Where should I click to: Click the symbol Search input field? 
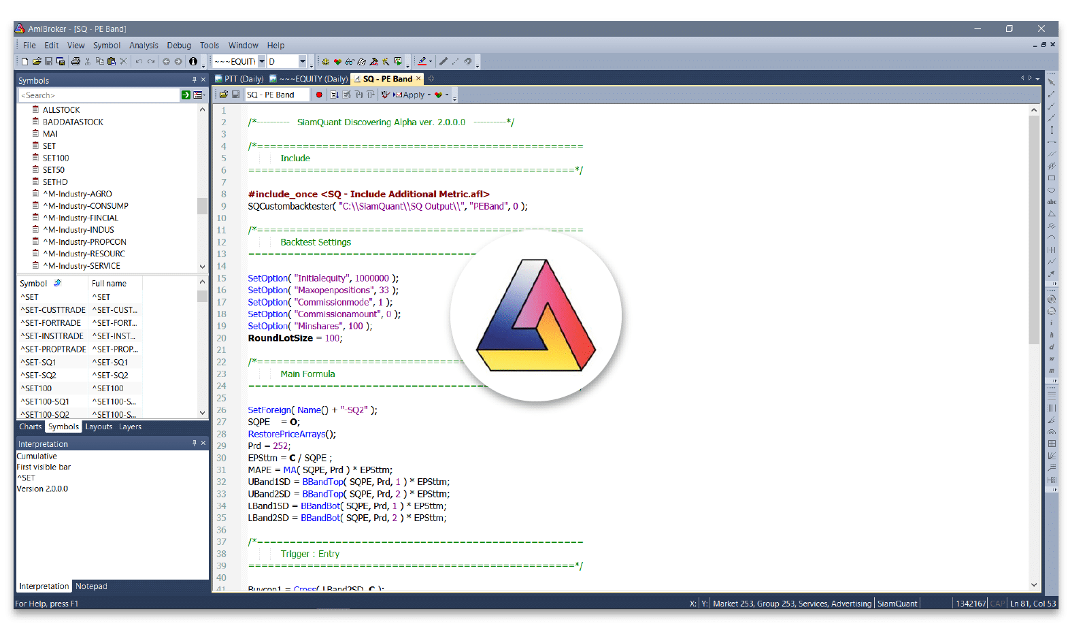99,95
